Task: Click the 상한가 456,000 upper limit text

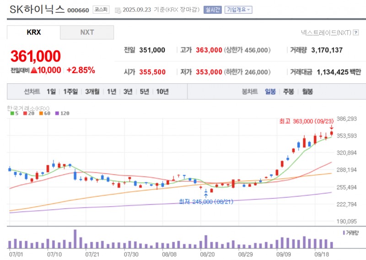Action: click(x=247, y=50)
